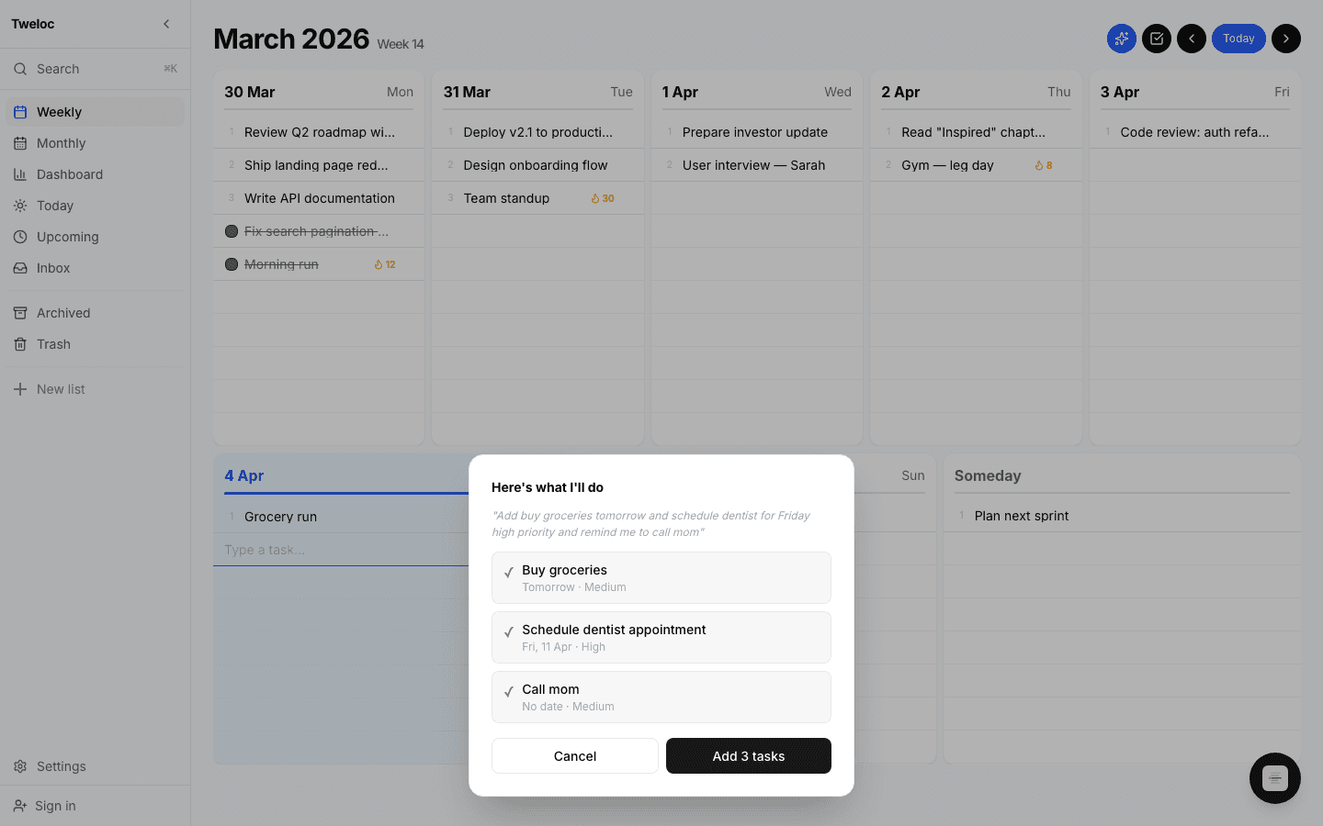Viewport: 1323px width, 826px height.
Task: Open the Inbox tray icon
Action: click(x=19, y=268)
